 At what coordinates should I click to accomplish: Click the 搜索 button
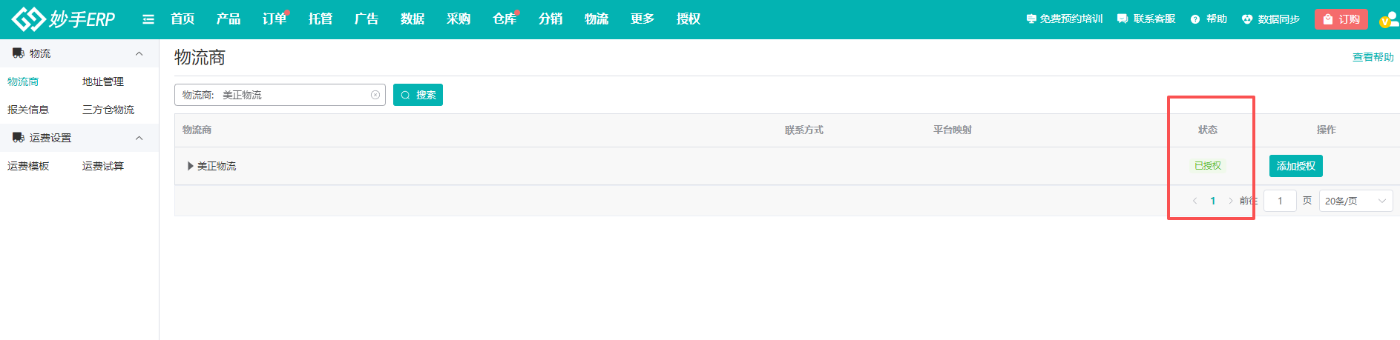pyautogui.click(x=418, y=95)
